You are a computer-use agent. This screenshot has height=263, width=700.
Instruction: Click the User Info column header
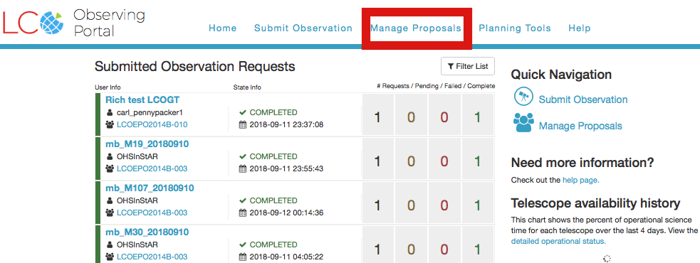pyautogui.click(x=108, y=87)
